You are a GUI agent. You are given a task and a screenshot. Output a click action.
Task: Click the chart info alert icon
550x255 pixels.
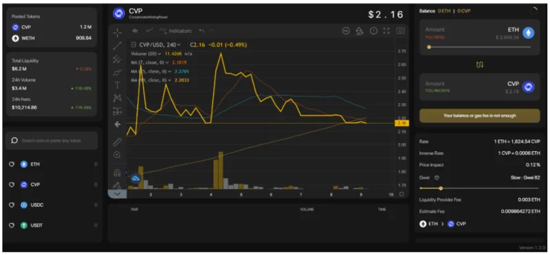[373, 31]
